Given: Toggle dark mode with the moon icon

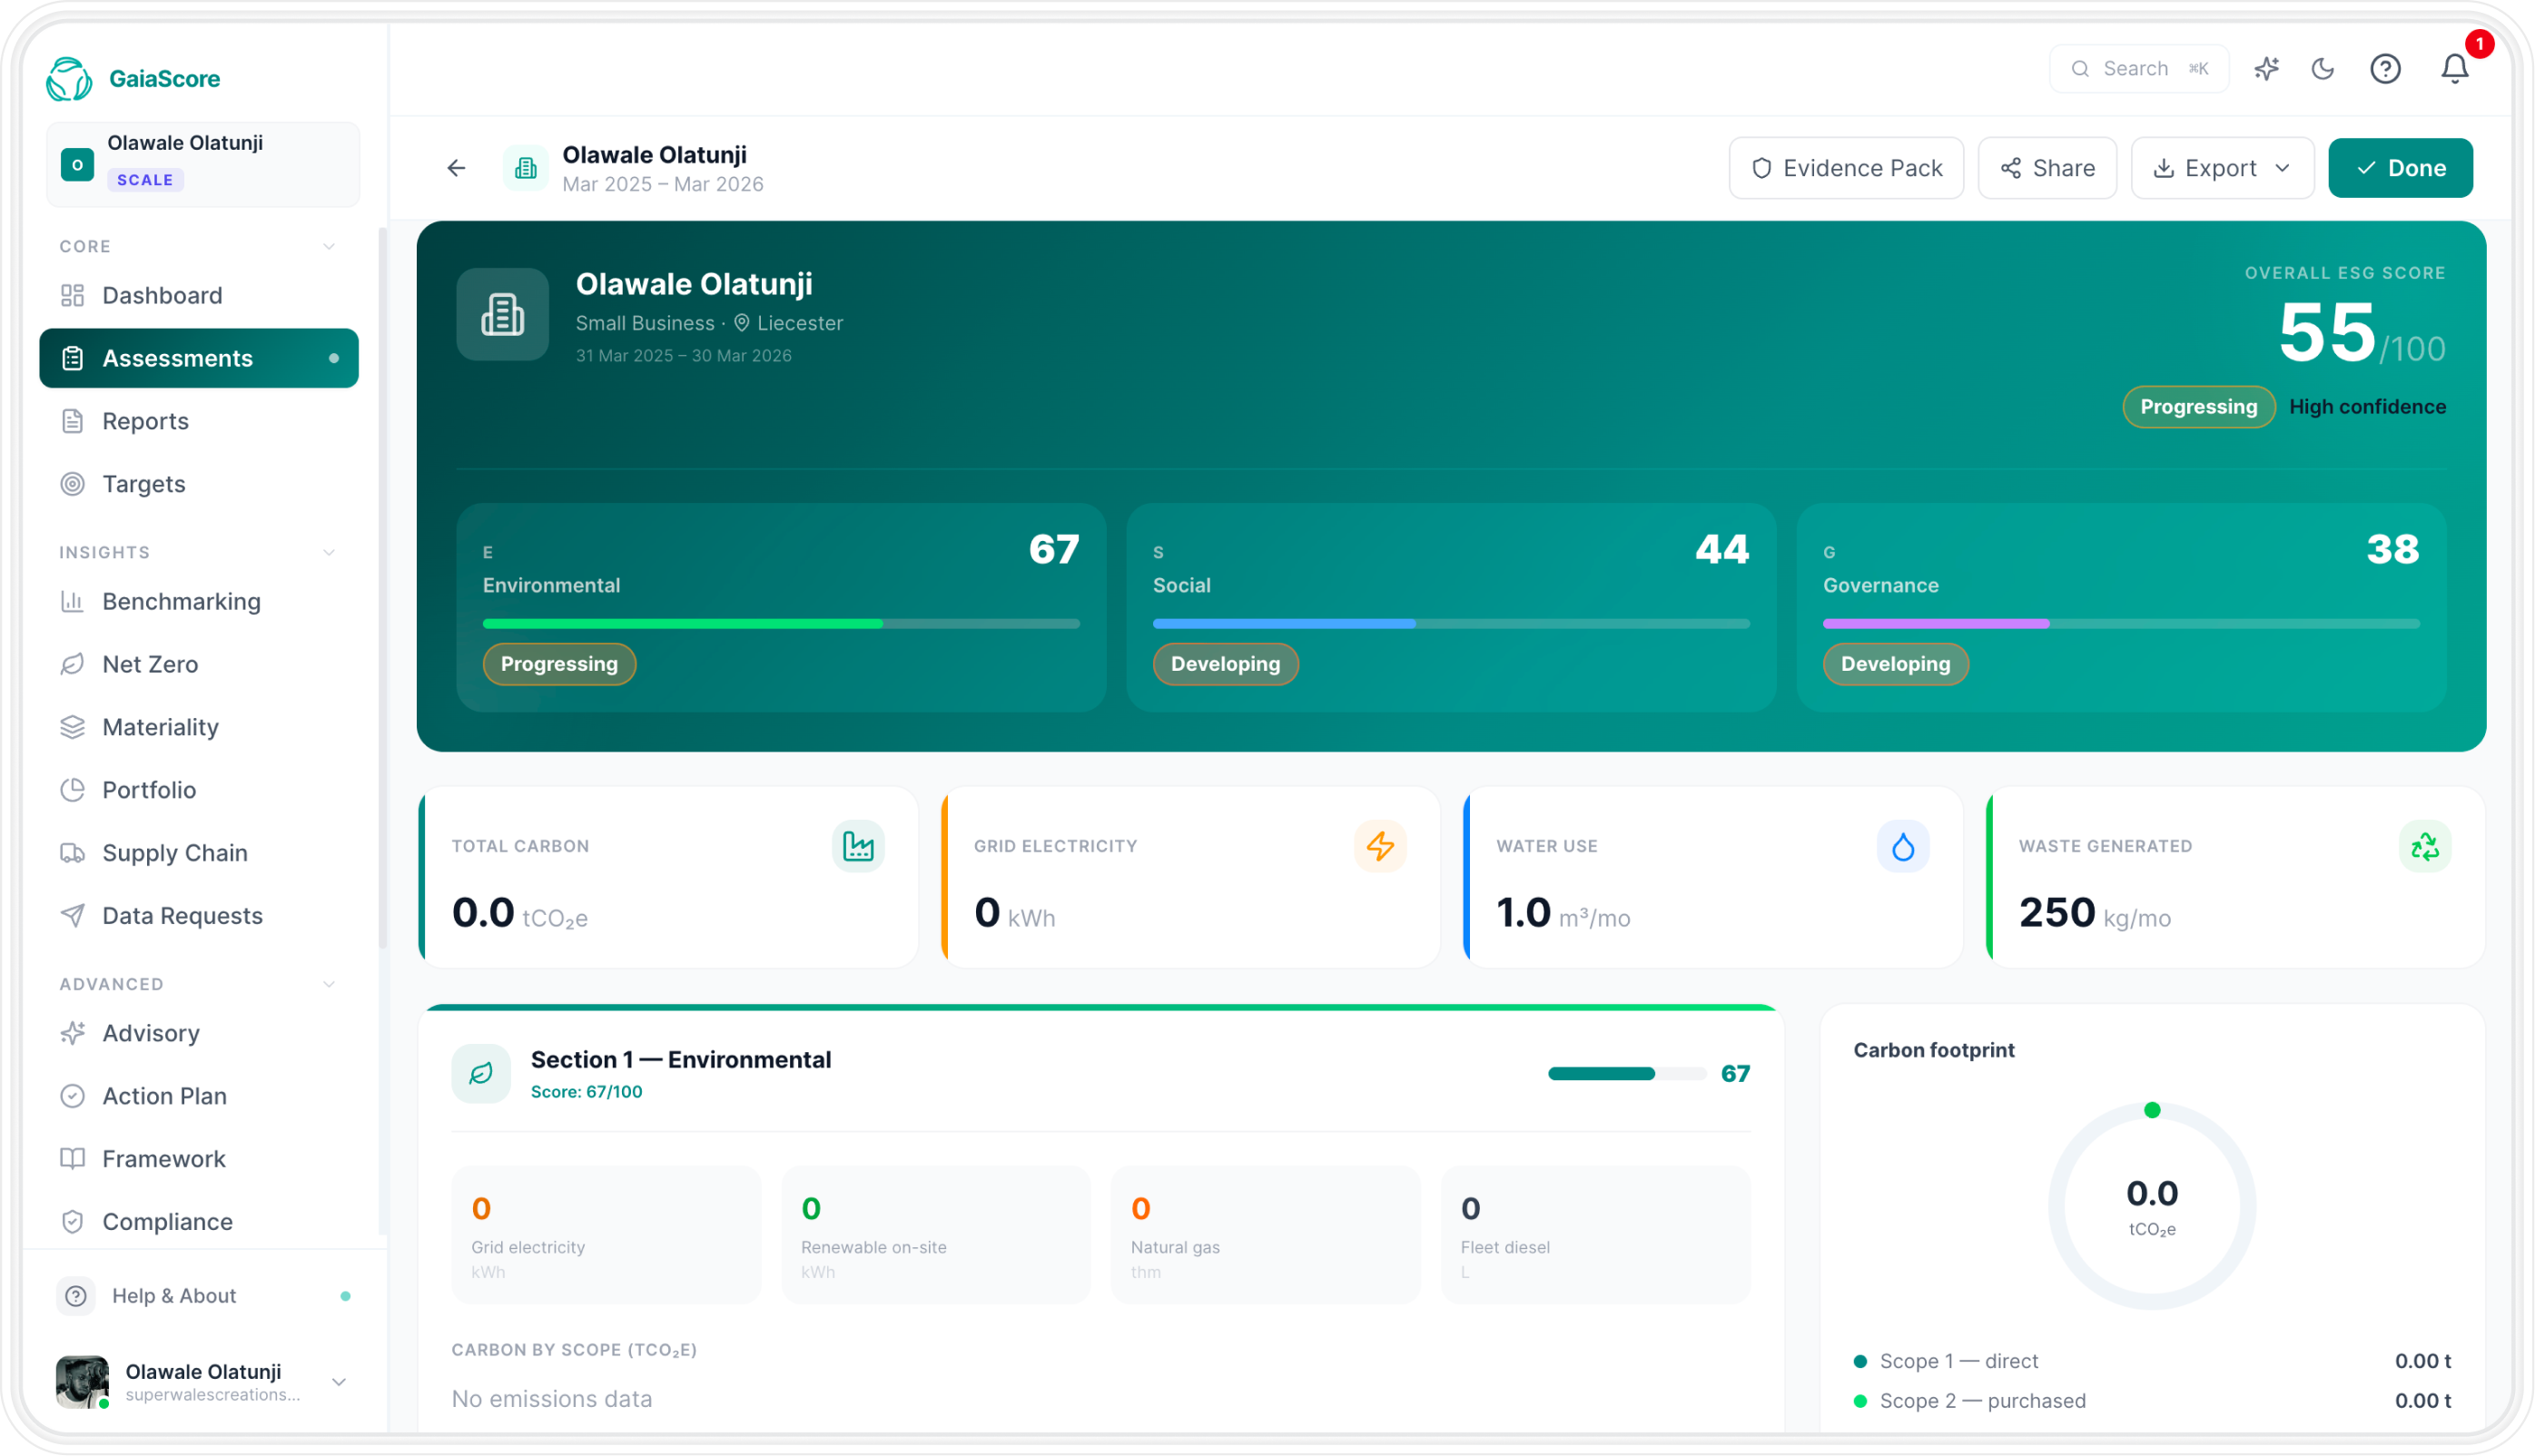Looking at the screenshot, I should coord(2323,69).
